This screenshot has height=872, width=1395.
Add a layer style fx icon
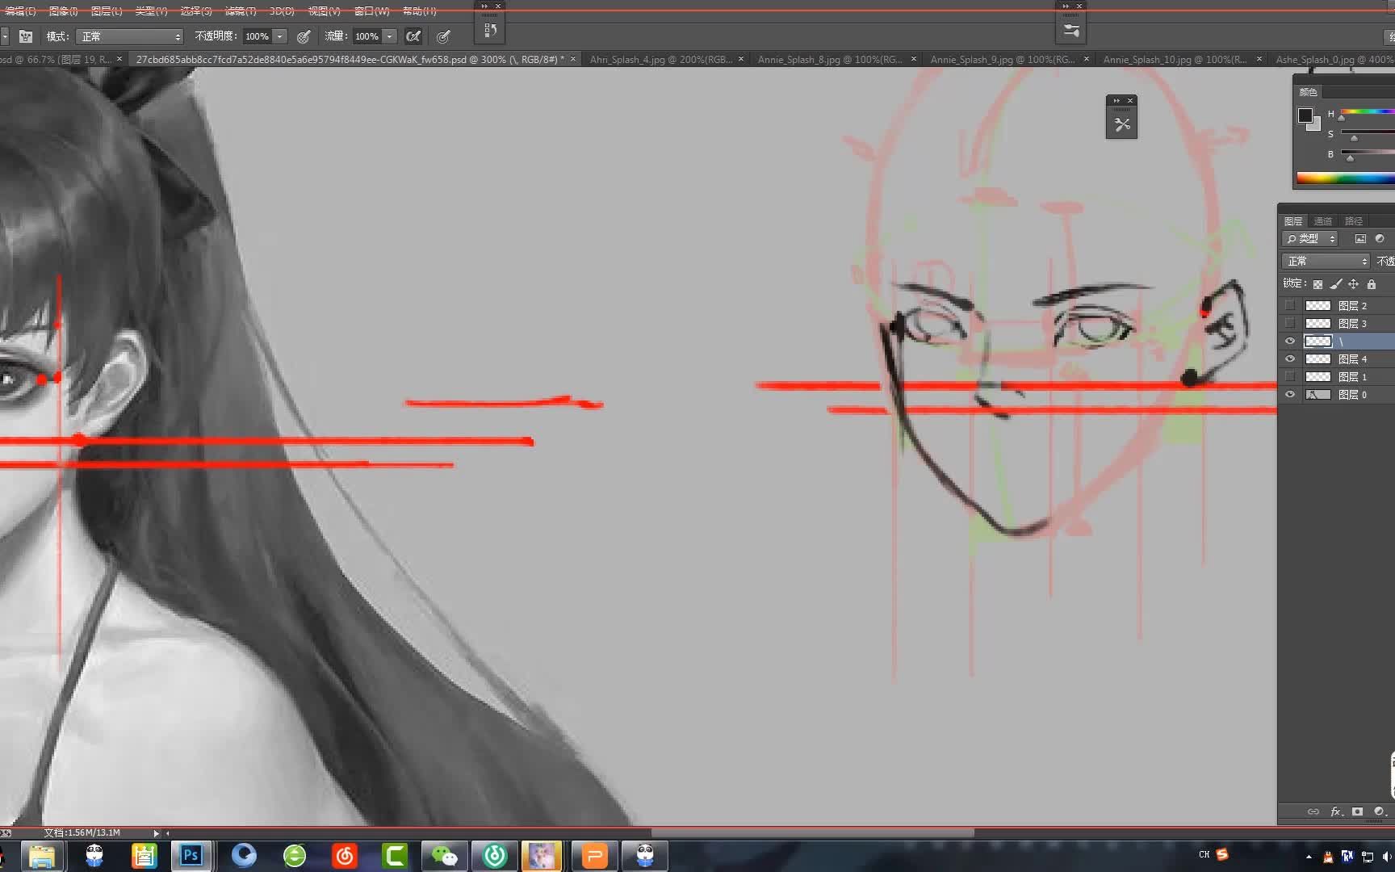click(x=1336, y=811)
